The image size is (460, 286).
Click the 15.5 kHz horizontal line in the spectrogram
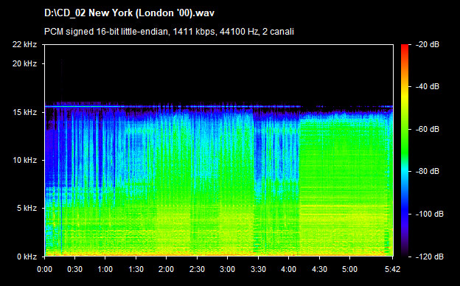(173, 106)
